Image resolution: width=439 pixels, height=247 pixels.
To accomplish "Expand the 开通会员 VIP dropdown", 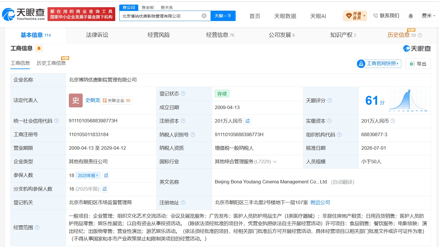I will [355, 16].
